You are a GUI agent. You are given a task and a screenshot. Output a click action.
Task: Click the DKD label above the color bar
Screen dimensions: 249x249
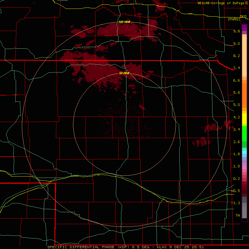[x=243, y=16]
